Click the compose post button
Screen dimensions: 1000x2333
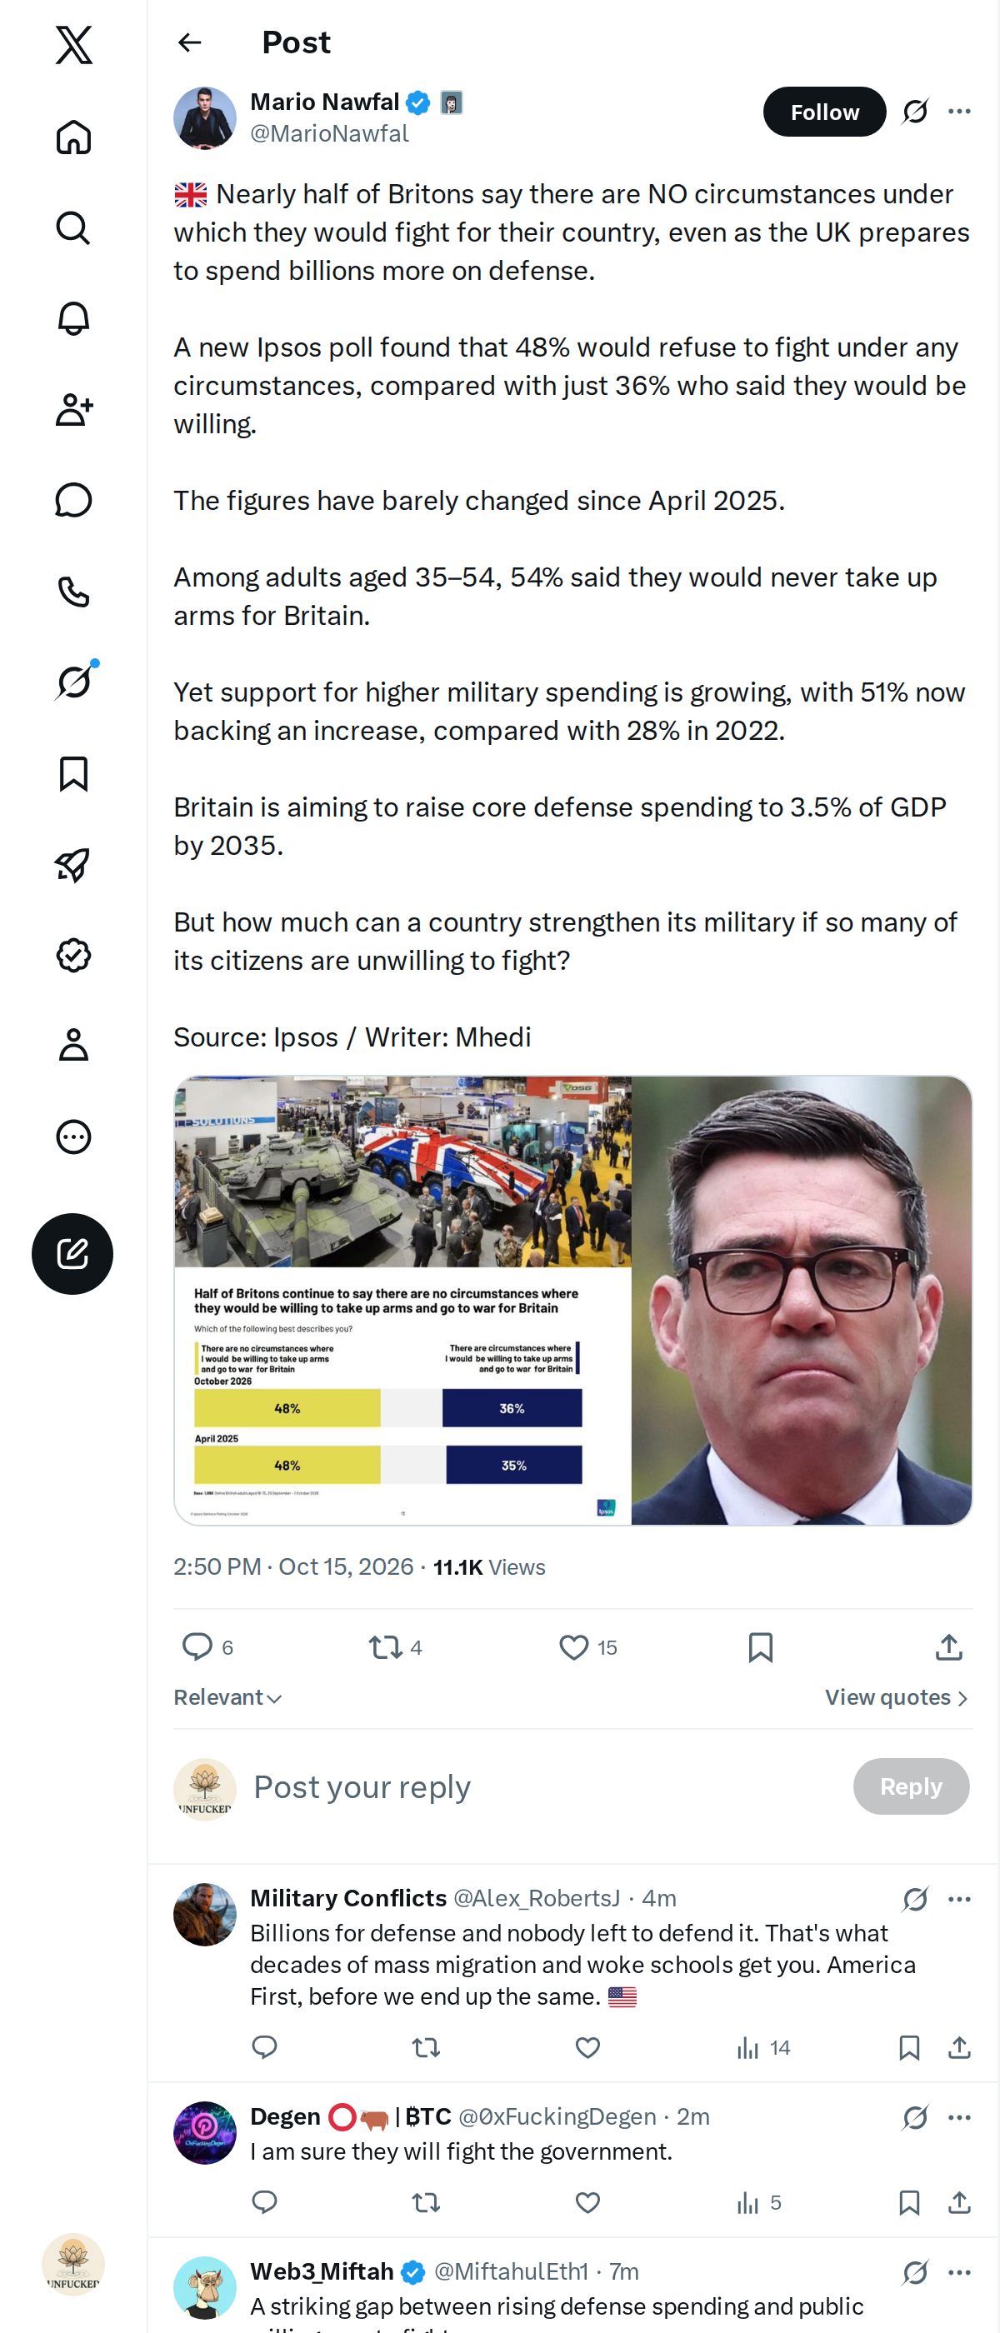72,1253
